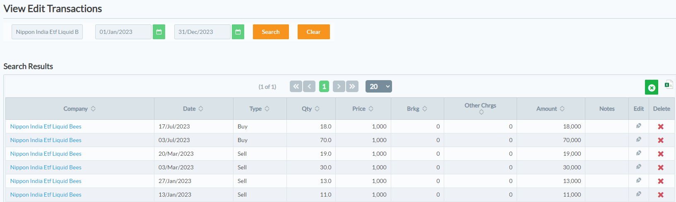Open the end date calendar picker
676x202 pixels.
click(x=238, y=32)
